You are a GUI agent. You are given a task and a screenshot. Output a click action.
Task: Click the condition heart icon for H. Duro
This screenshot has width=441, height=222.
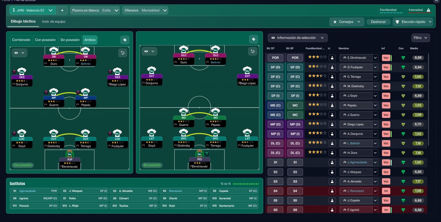[403, 153]
